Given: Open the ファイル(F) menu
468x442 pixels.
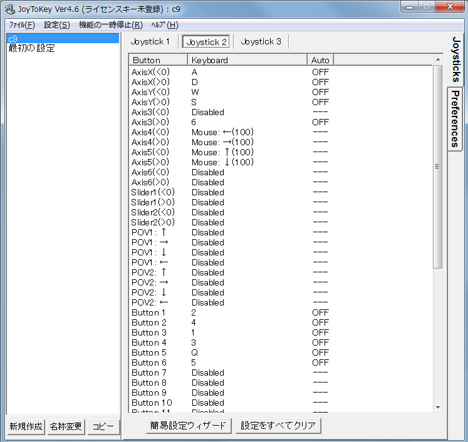Looking at the screenshot, I should [x=22, y=25].
